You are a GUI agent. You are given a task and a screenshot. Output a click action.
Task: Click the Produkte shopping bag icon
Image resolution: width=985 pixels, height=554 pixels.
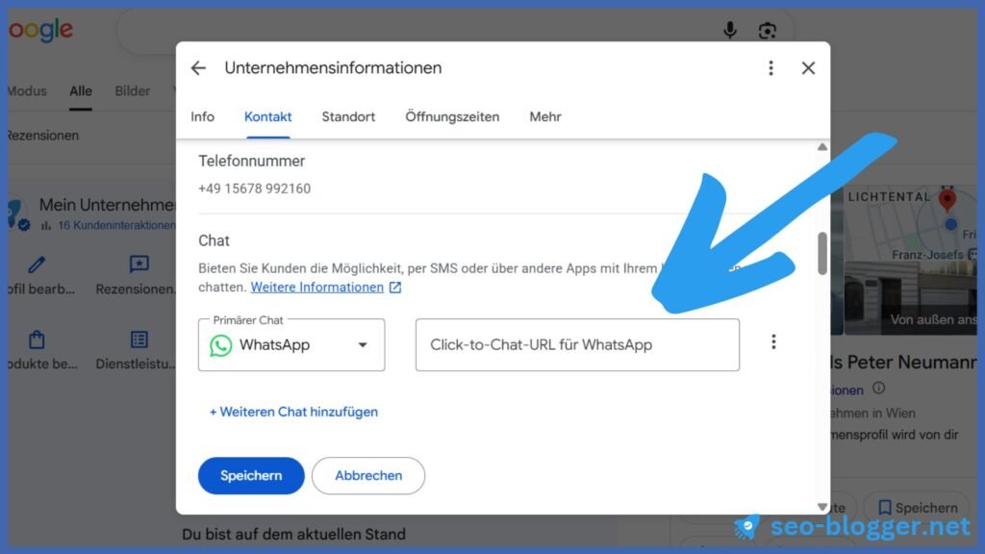[38, 340]
